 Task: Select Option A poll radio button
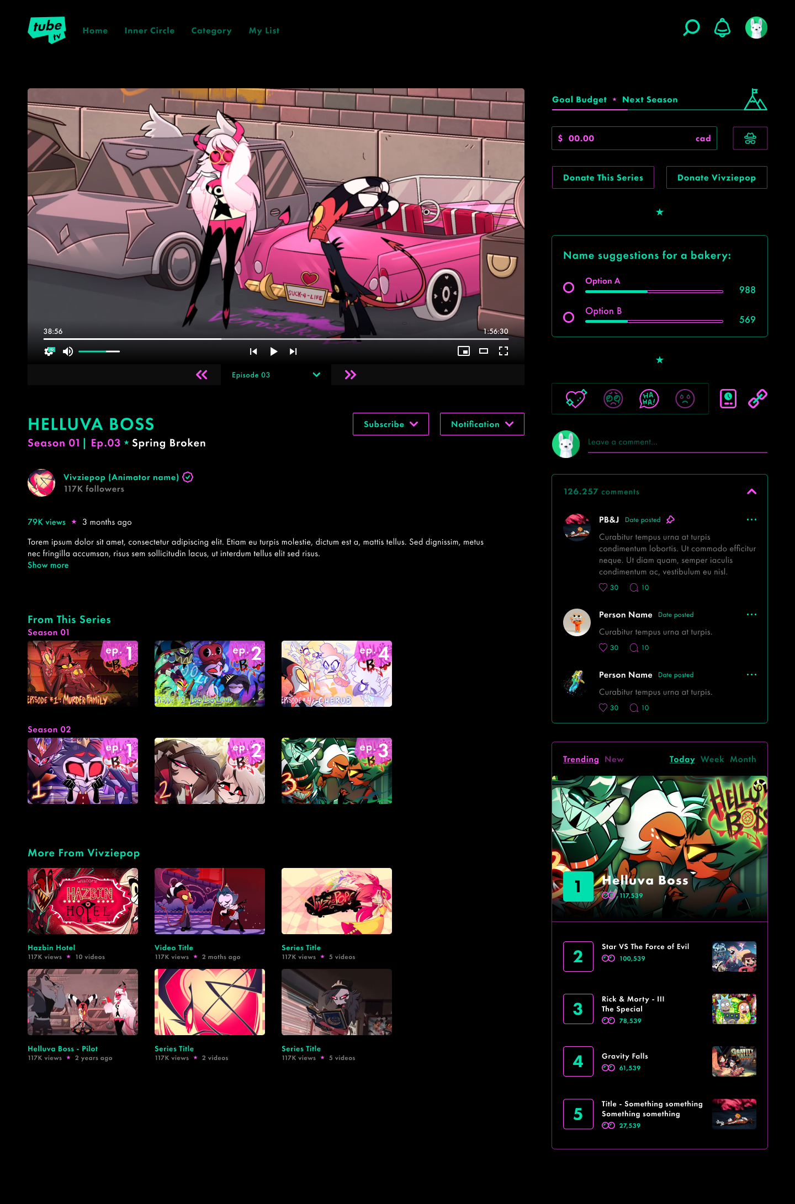[x=569, y=287]
